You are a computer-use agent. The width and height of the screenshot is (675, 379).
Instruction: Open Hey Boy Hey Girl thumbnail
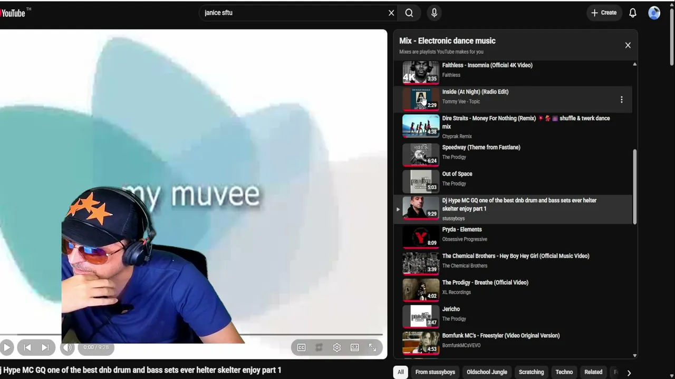[421, 263]
